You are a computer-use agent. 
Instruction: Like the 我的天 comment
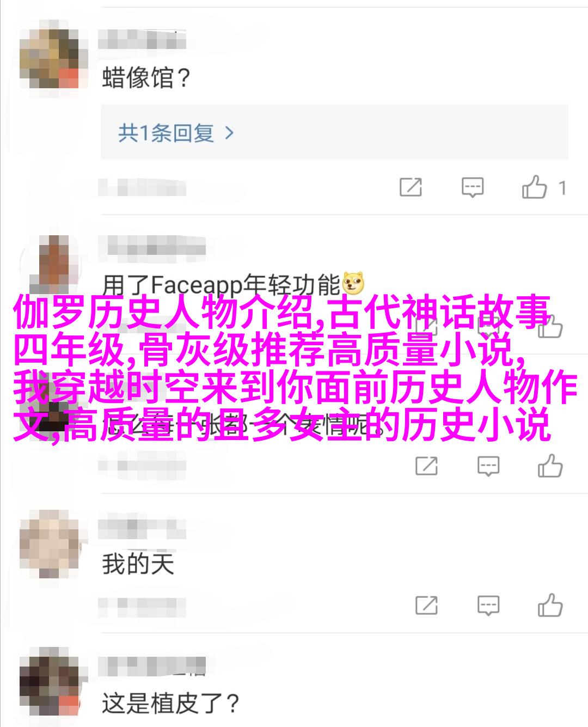pyautogui.click(x=550, y=604)
